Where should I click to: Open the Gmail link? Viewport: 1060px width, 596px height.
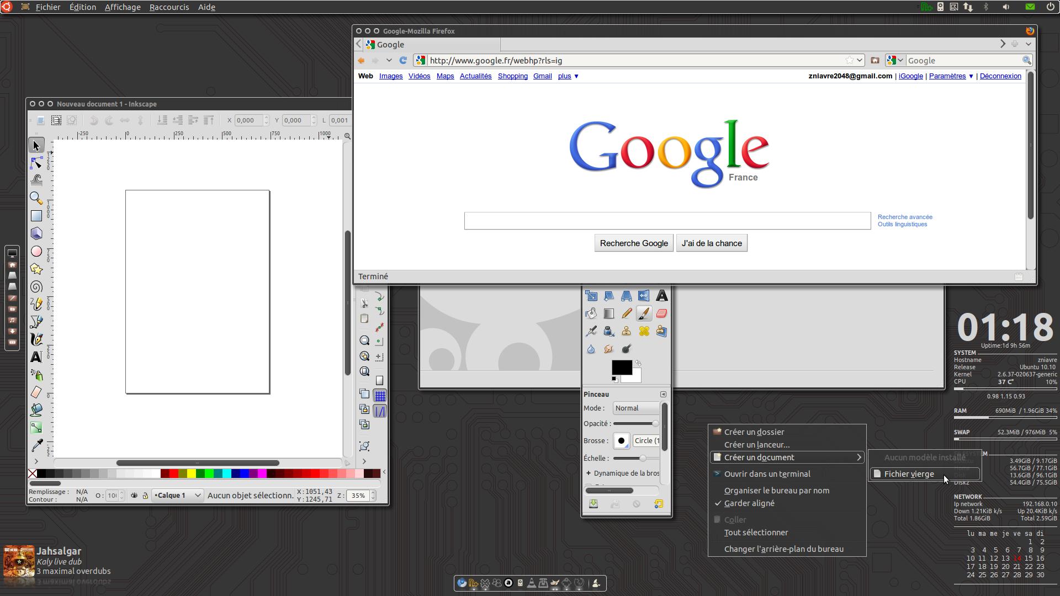coord(542,76)
